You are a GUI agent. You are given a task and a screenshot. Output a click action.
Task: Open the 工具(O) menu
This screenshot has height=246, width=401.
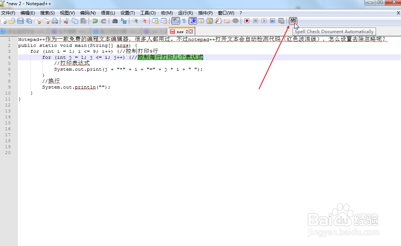(148, 13)
